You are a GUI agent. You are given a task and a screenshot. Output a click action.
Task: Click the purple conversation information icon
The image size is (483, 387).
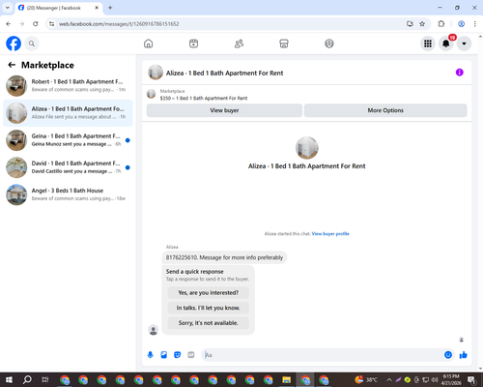[460, 73]
